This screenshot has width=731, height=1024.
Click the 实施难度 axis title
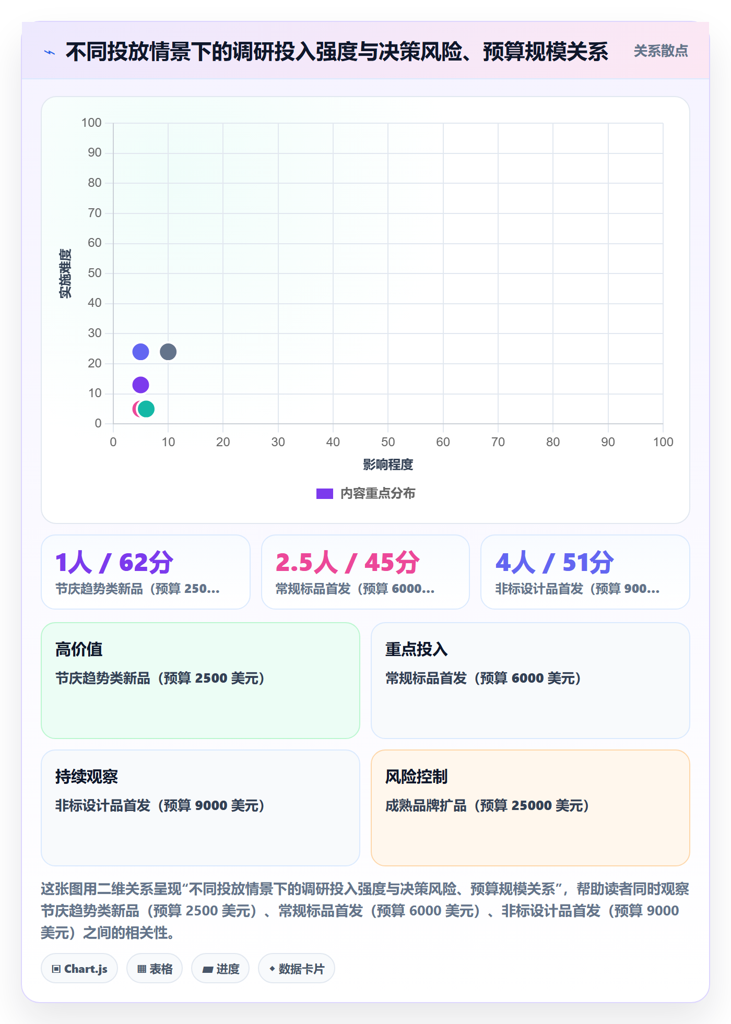tap(65, 273)
